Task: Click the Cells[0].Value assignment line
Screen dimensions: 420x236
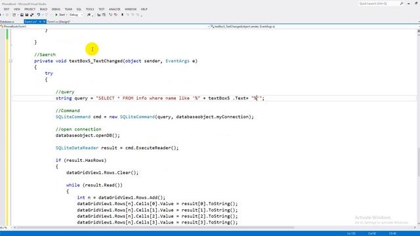Action: (x=157, y=204)
